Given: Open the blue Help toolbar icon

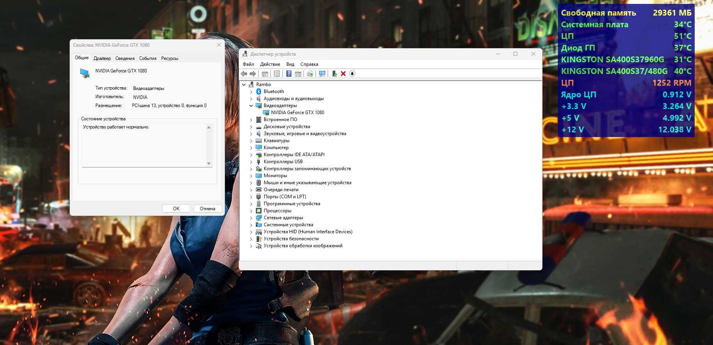Looking at the screenshot, I should tap(289, 74).
